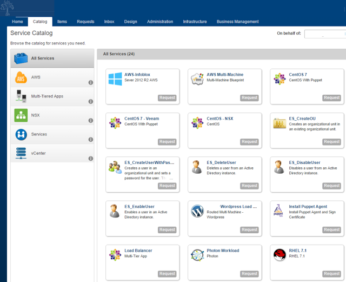Click the tree logo in the header
Screen dimensions: 346x282
click(7, 8)
